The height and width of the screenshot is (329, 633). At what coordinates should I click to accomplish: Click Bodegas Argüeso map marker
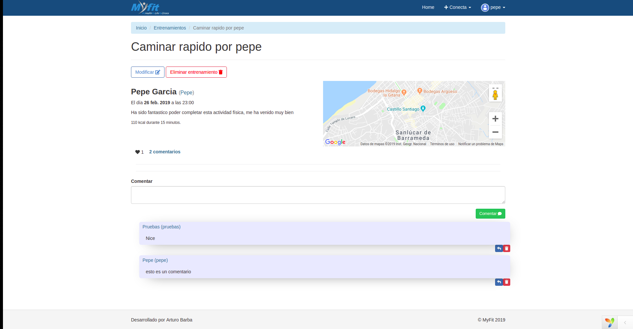pyautogui.click(x=420, y=91)
